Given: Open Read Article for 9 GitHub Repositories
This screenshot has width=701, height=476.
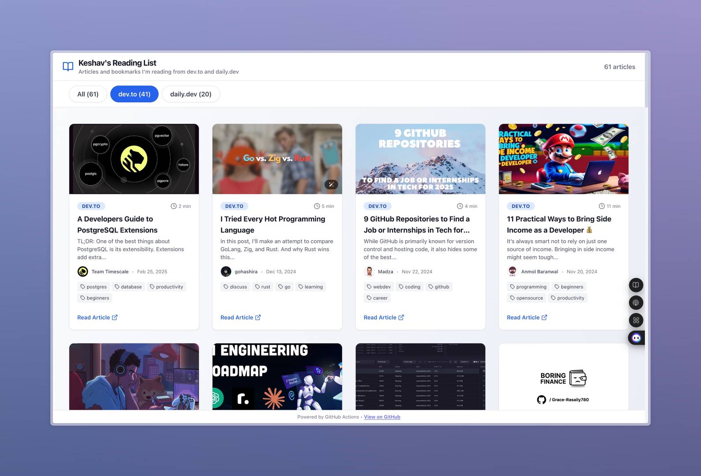Looking at the screenshot, I should click(384, 317).
